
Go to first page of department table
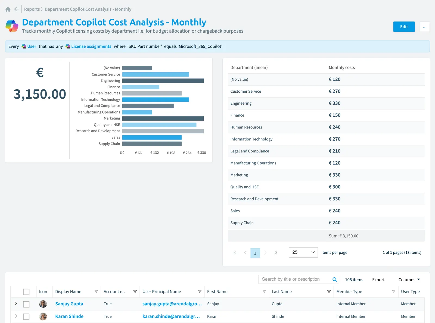[x=235, y=253]
